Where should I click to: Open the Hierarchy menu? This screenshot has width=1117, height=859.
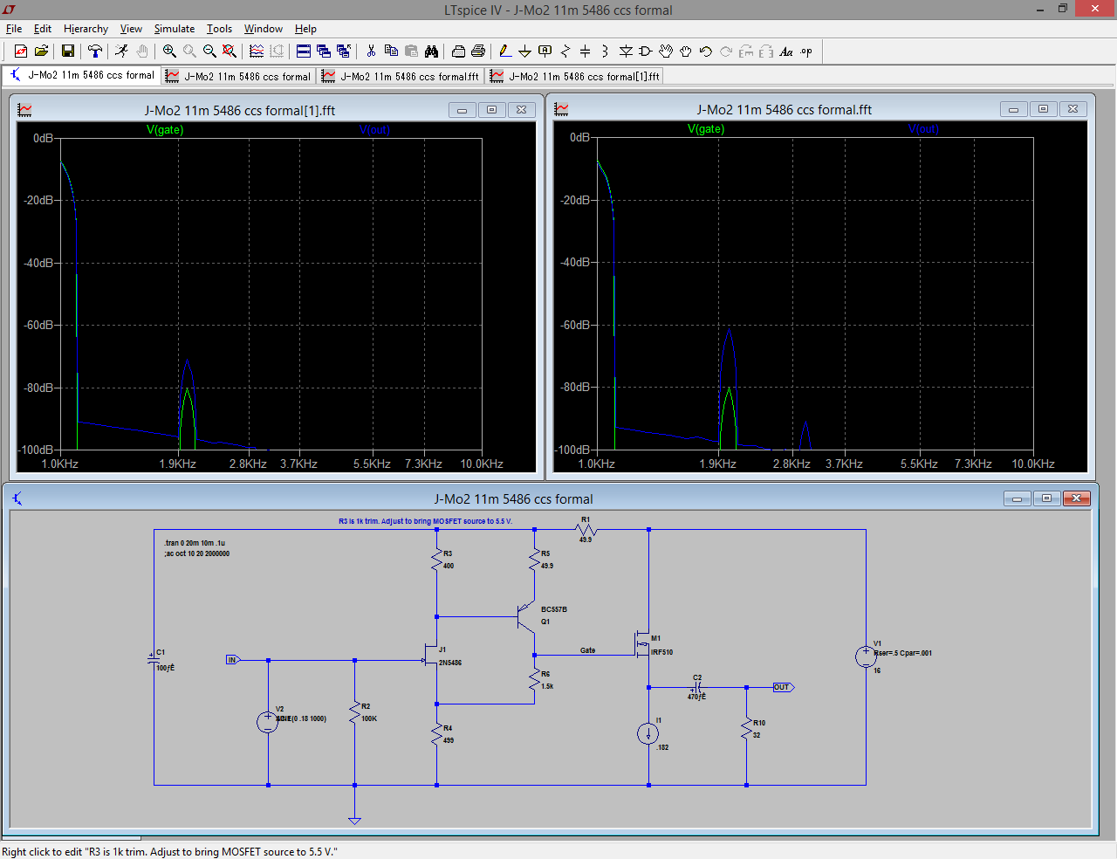(86, 29)
